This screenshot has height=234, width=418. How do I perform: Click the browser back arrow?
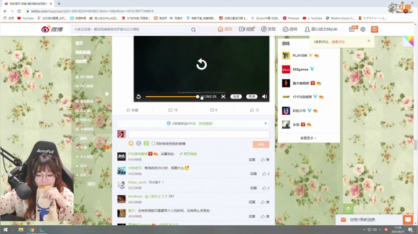tap(5, 11)
